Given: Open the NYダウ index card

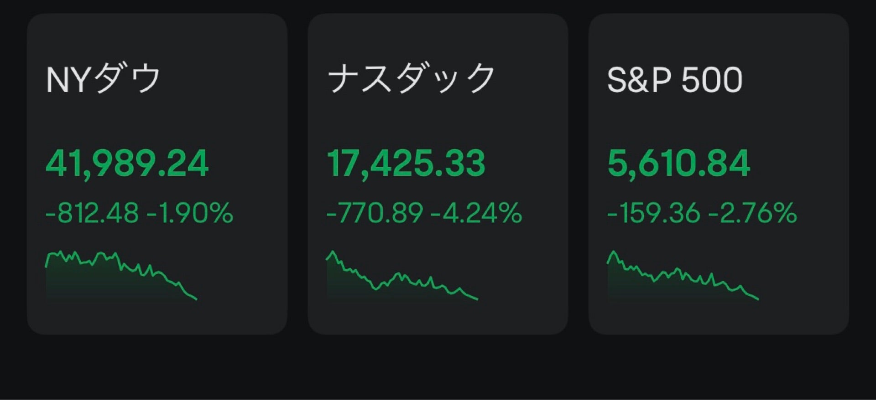Looking at the screenshot, I should [x=157, y=174].
